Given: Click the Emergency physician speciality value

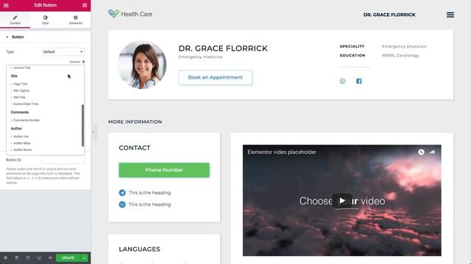Looking at the screenshot, I should click(x=404, y=46).
